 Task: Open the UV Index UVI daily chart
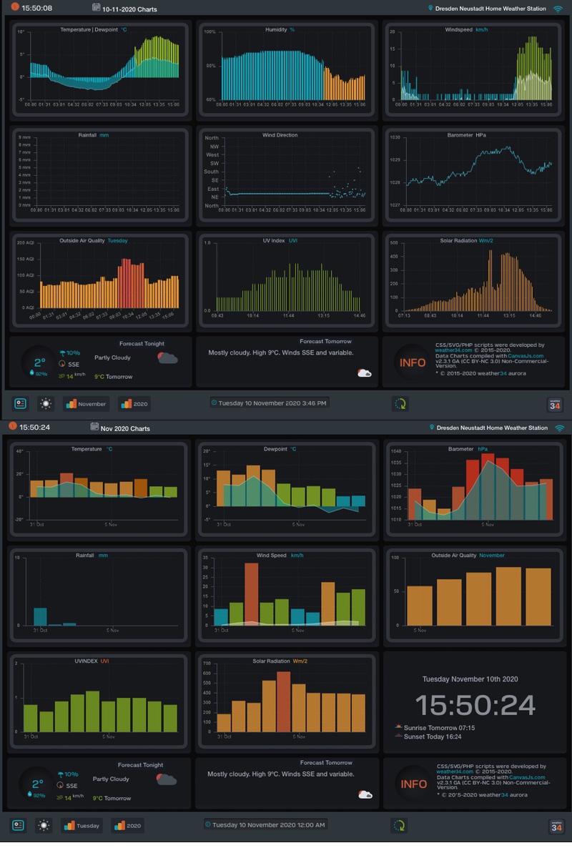[x=287, y=280]
